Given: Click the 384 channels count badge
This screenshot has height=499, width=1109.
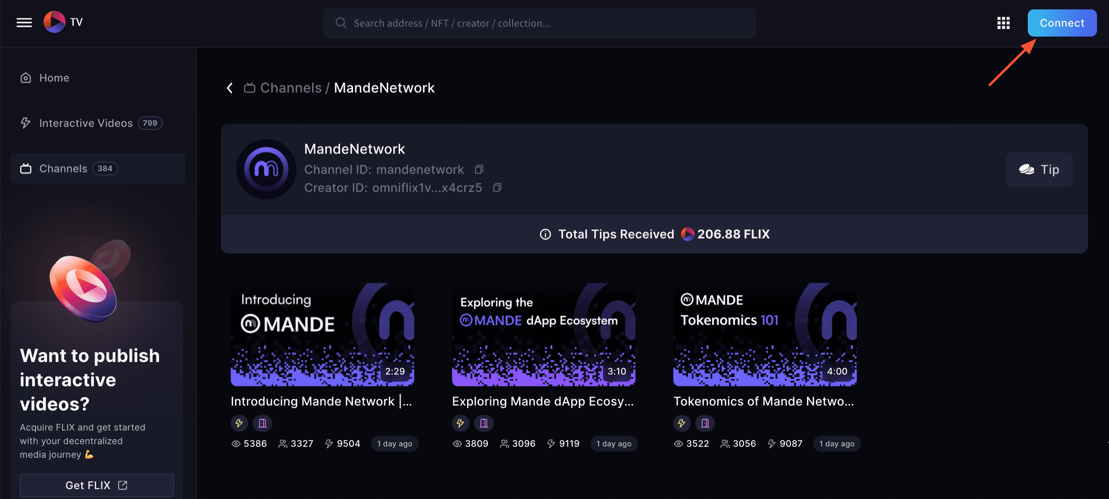Looking at the screenshot, I should pos(105,168).
